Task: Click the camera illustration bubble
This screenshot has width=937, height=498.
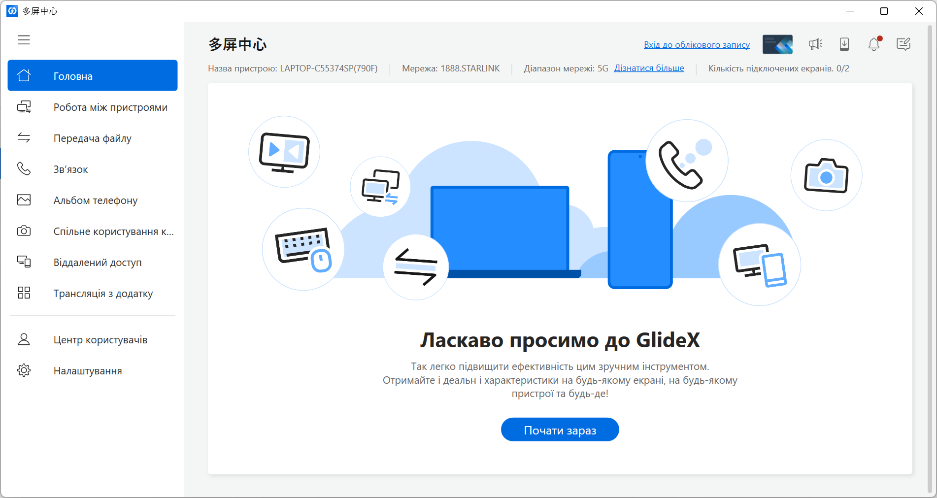Action: click(x=826, y=175)
